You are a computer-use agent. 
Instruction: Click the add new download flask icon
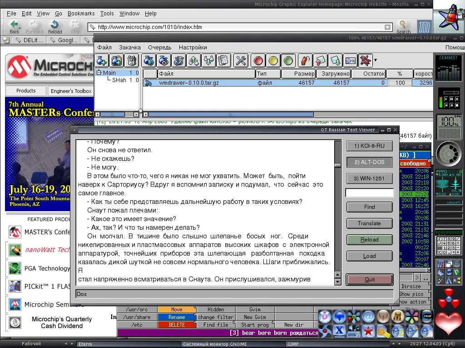click(101, 61)
